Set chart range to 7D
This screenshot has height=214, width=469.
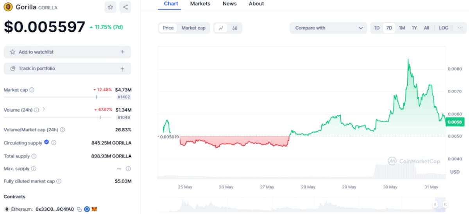[389, 28]
